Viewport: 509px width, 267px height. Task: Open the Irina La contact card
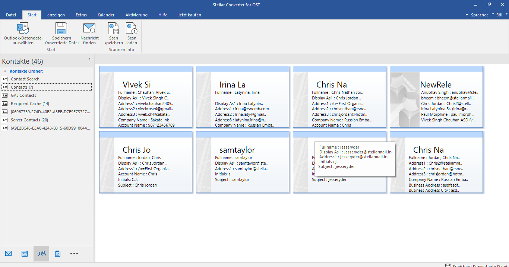point(242,97)
